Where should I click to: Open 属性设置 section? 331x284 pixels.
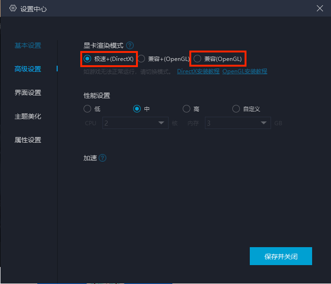28,140
